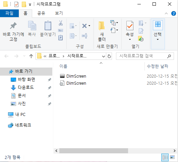The image size is (178, 162).
Task: Click the Help question mark icon
Action: (173, 13)
